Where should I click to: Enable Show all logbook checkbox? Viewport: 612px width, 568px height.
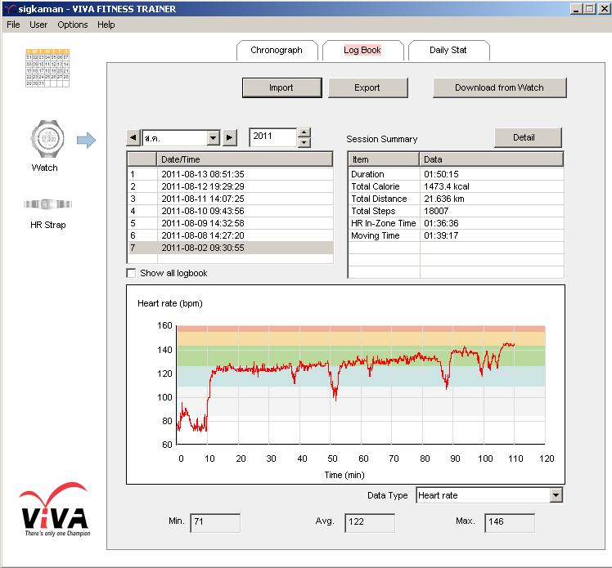coord(132,273)
